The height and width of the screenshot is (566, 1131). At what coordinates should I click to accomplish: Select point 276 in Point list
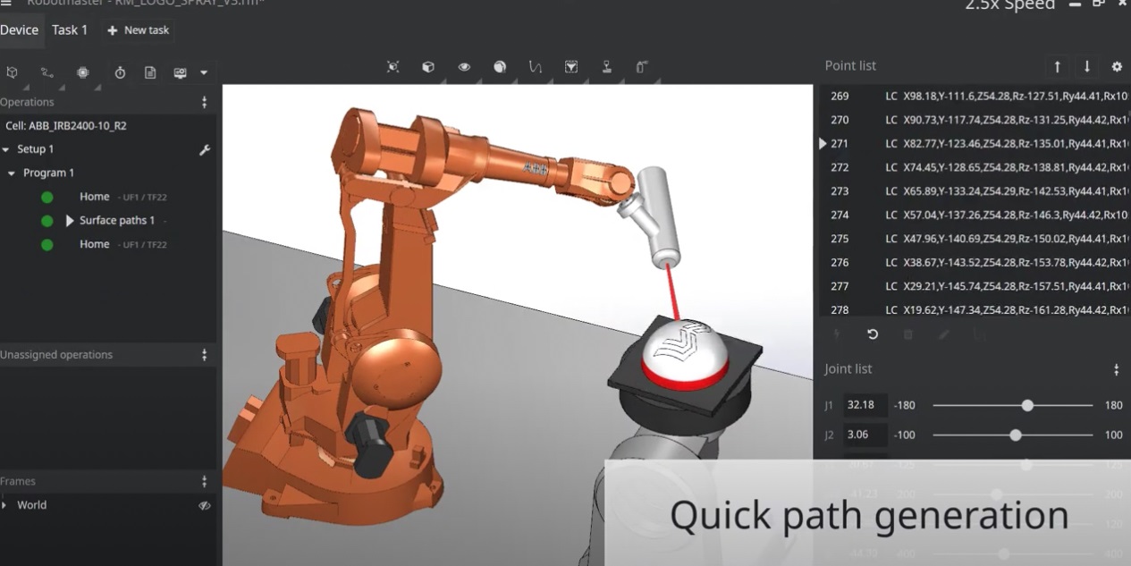coord(975,262)
